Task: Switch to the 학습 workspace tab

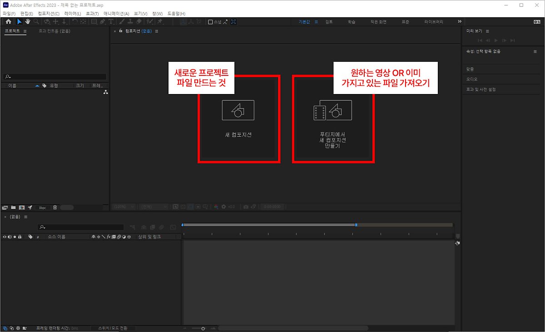Action: pos(352,21)
